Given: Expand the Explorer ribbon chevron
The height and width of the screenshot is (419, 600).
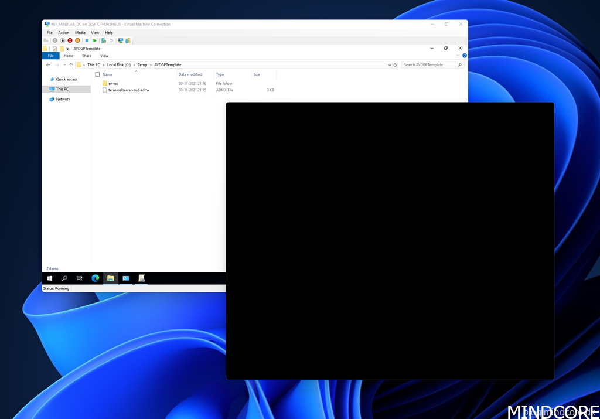Looking at the screenshot, I should 458,56.
